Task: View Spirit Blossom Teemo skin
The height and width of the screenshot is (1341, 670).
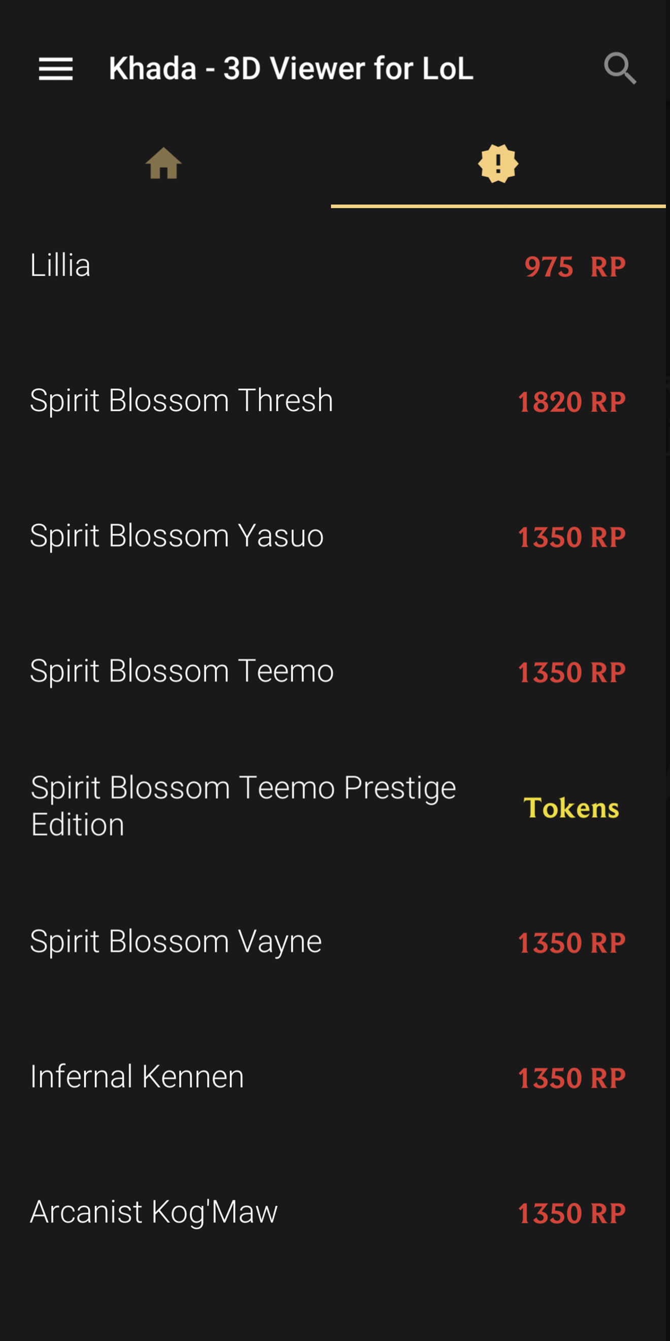Action: pyautogui.click(x=182, y=672)
